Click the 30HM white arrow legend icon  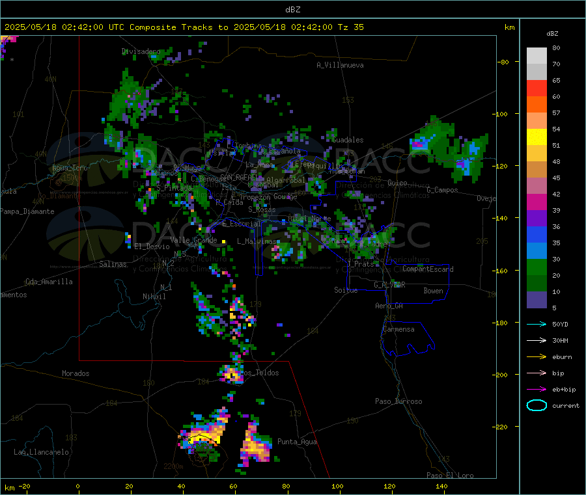click(537, 340)
